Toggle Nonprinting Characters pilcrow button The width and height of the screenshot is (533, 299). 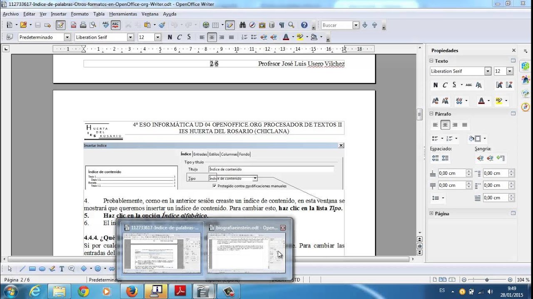click(281, 25)
